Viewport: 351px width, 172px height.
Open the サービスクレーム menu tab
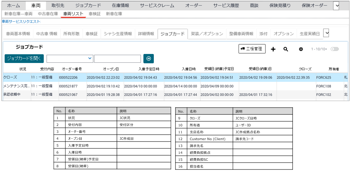point(158,5)
